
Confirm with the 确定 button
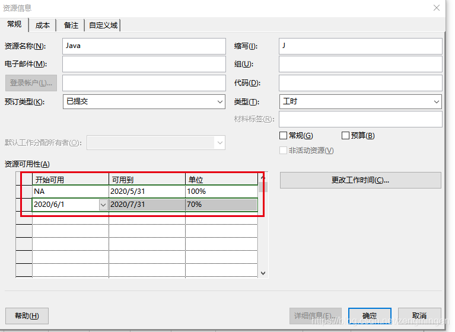pyautogui.click(x=370, y=316)
